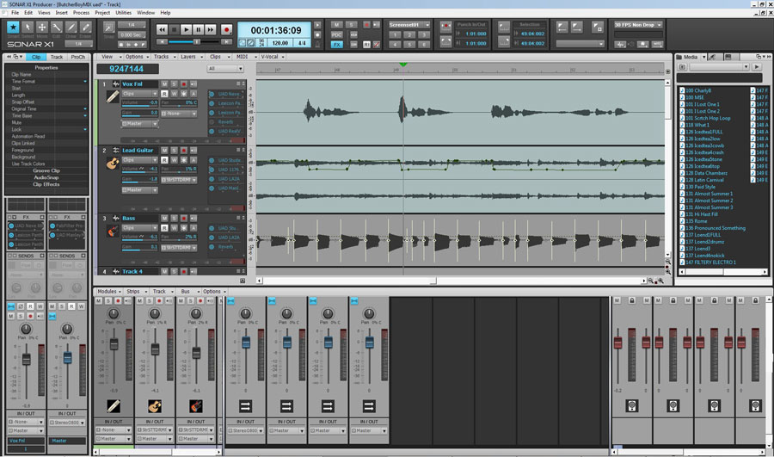Toggle PDC override button
Screen dimensions: 774x457
point(336,34)
